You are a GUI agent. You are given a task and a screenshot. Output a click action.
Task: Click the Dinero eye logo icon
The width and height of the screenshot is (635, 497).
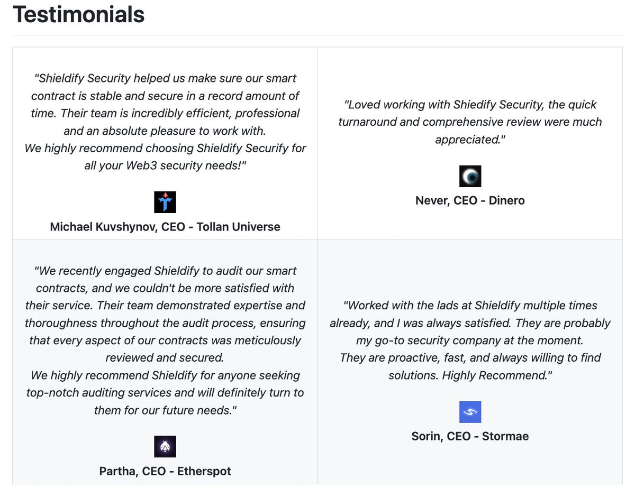(470, 176)
